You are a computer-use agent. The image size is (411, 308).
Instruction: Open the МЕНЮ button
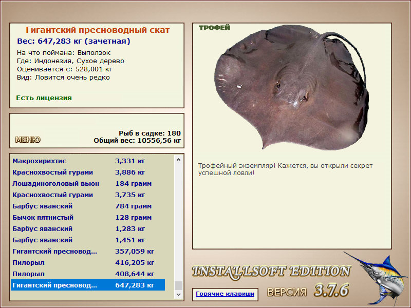[28, 140]
